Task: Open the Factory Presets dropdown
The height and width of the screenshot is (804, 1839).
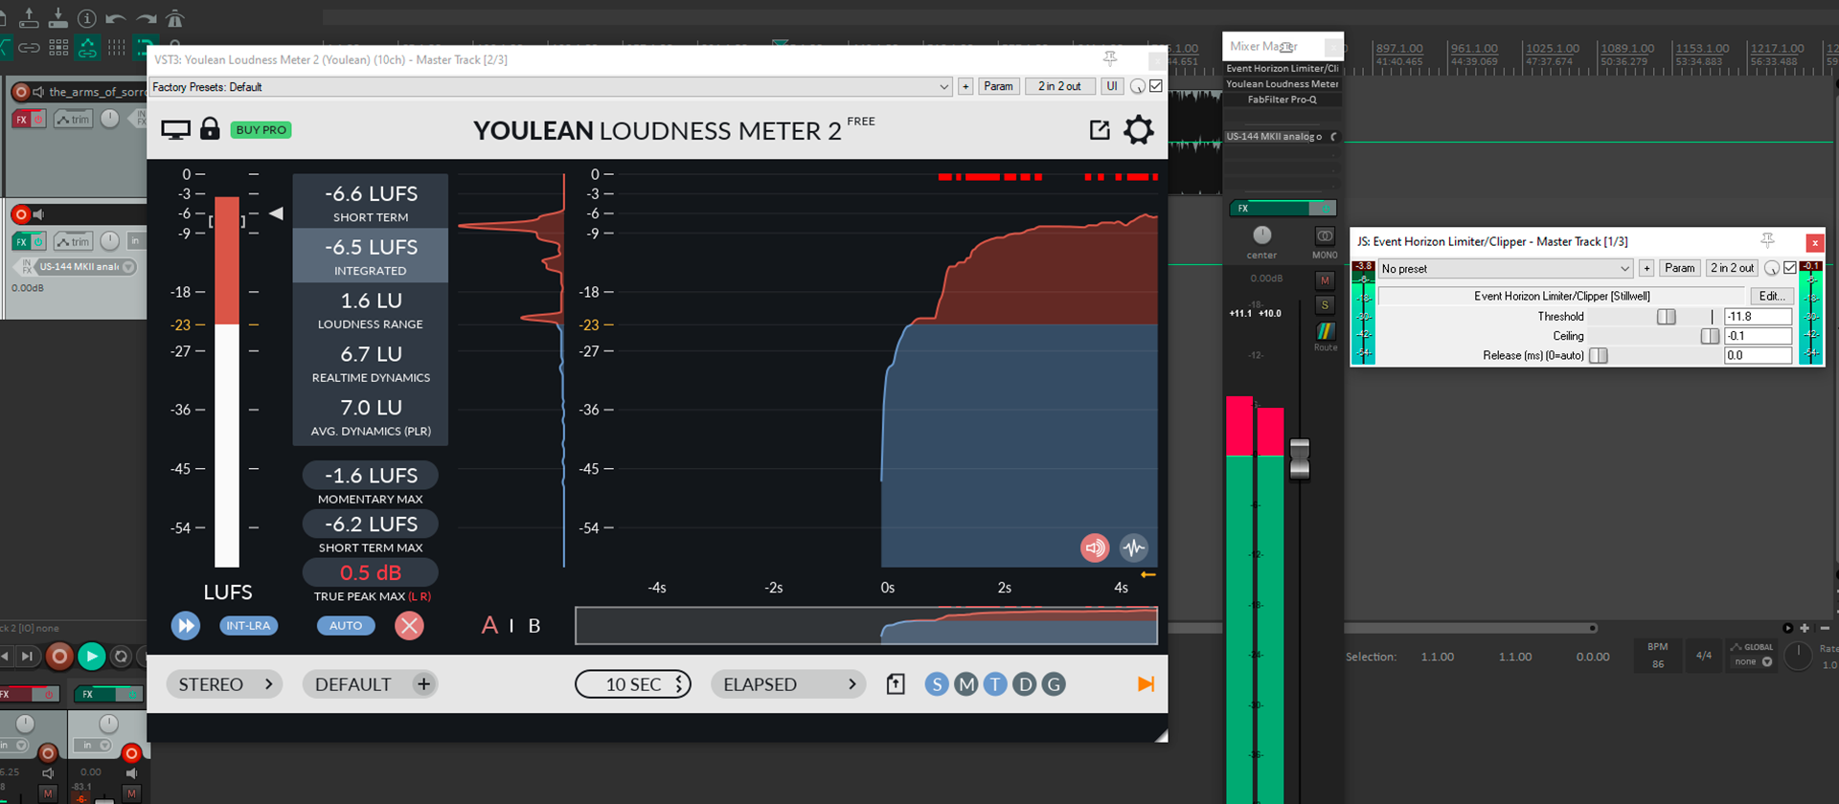Action: (x=551, y=87)
